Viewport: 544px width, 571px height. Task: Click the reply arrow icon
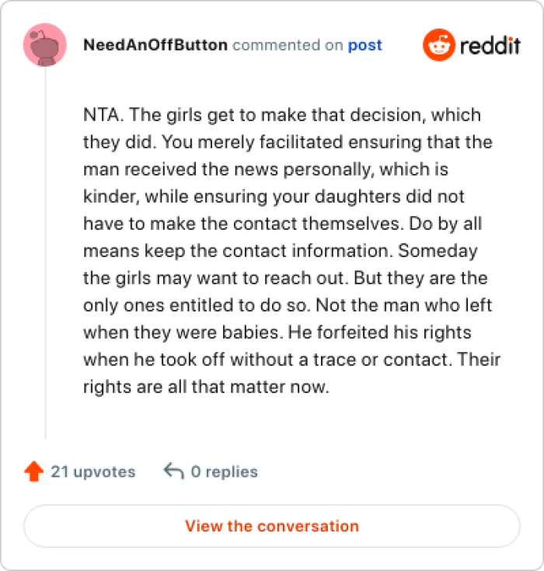[x=173, y=472]
